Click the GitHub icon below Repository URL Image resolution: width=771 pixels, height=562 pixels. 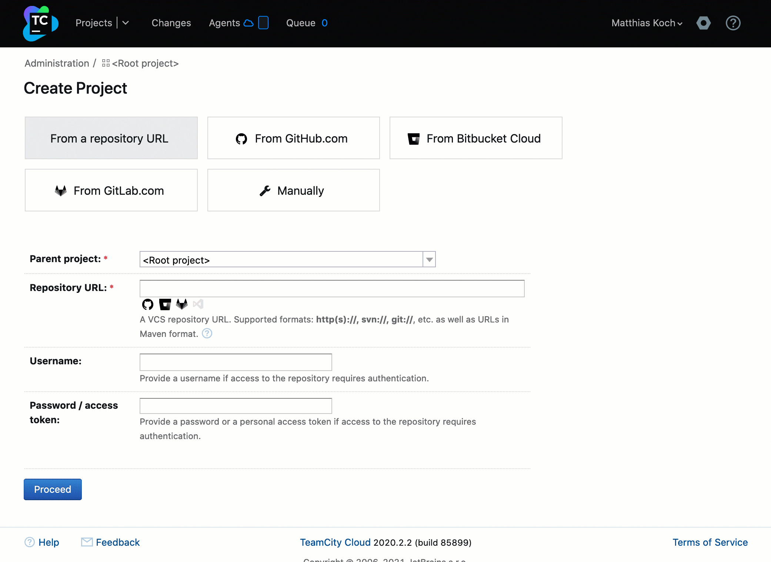click(148, 304)
